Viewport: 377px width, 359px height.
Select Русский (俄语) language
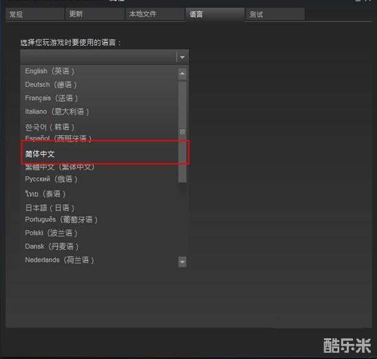click(x=52, y=179)
